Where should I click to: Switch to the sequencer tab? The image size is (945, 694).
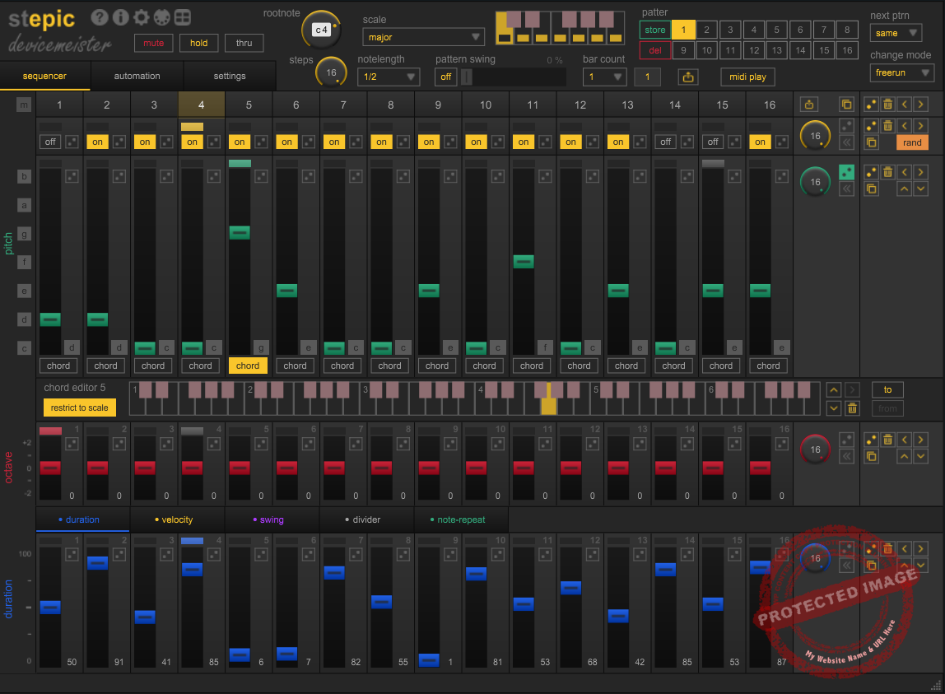click(x=44, y=76)
